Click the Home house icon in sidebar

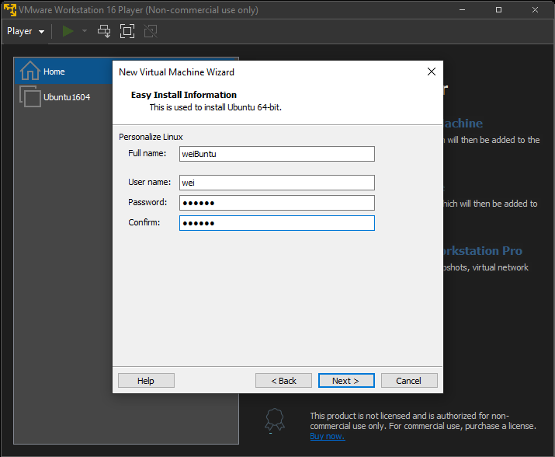pyautogui.click(x=29, y=71)
